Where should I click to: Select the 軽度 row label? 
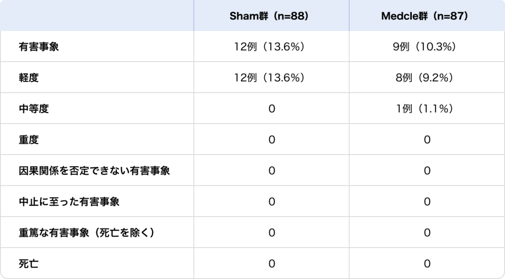click(29, 78)
